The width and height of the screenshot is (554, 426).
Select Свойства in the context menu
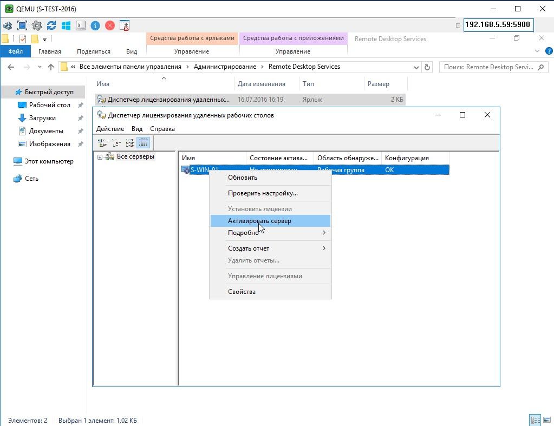click(242, 292)
